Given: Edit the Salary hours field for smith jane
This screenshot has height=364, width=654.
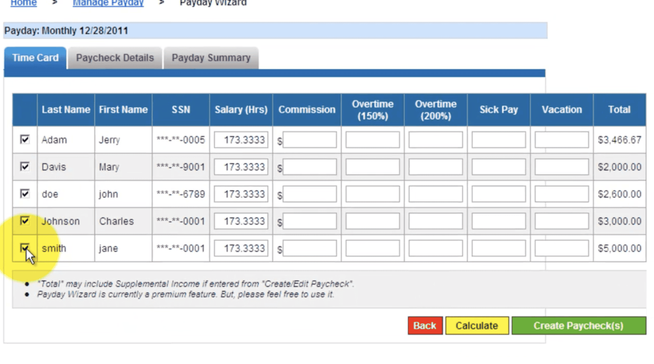Looking at the screenshot, I should tap(240, 248).
